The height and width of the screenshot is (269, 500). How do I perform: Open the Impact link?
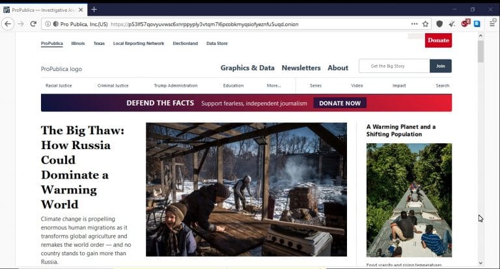(x=399, y=85)
